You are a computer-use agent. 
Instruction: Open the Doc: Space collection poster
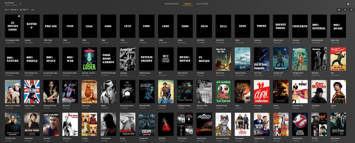[51, 59]
